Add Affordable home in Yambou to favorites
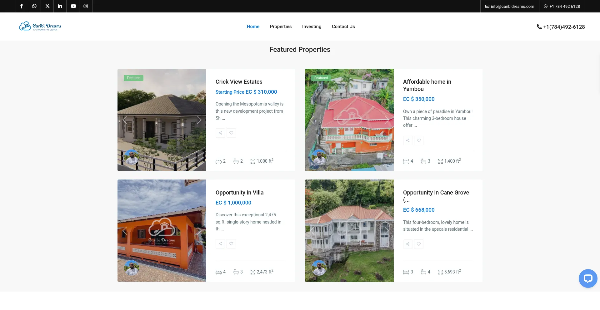 click(x=419, y=140)
